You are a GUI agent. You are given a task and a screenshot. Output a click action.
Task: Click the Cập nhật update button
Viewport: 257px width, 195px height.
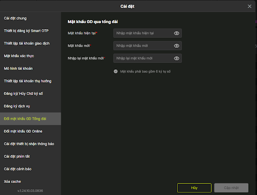[231, 188]
